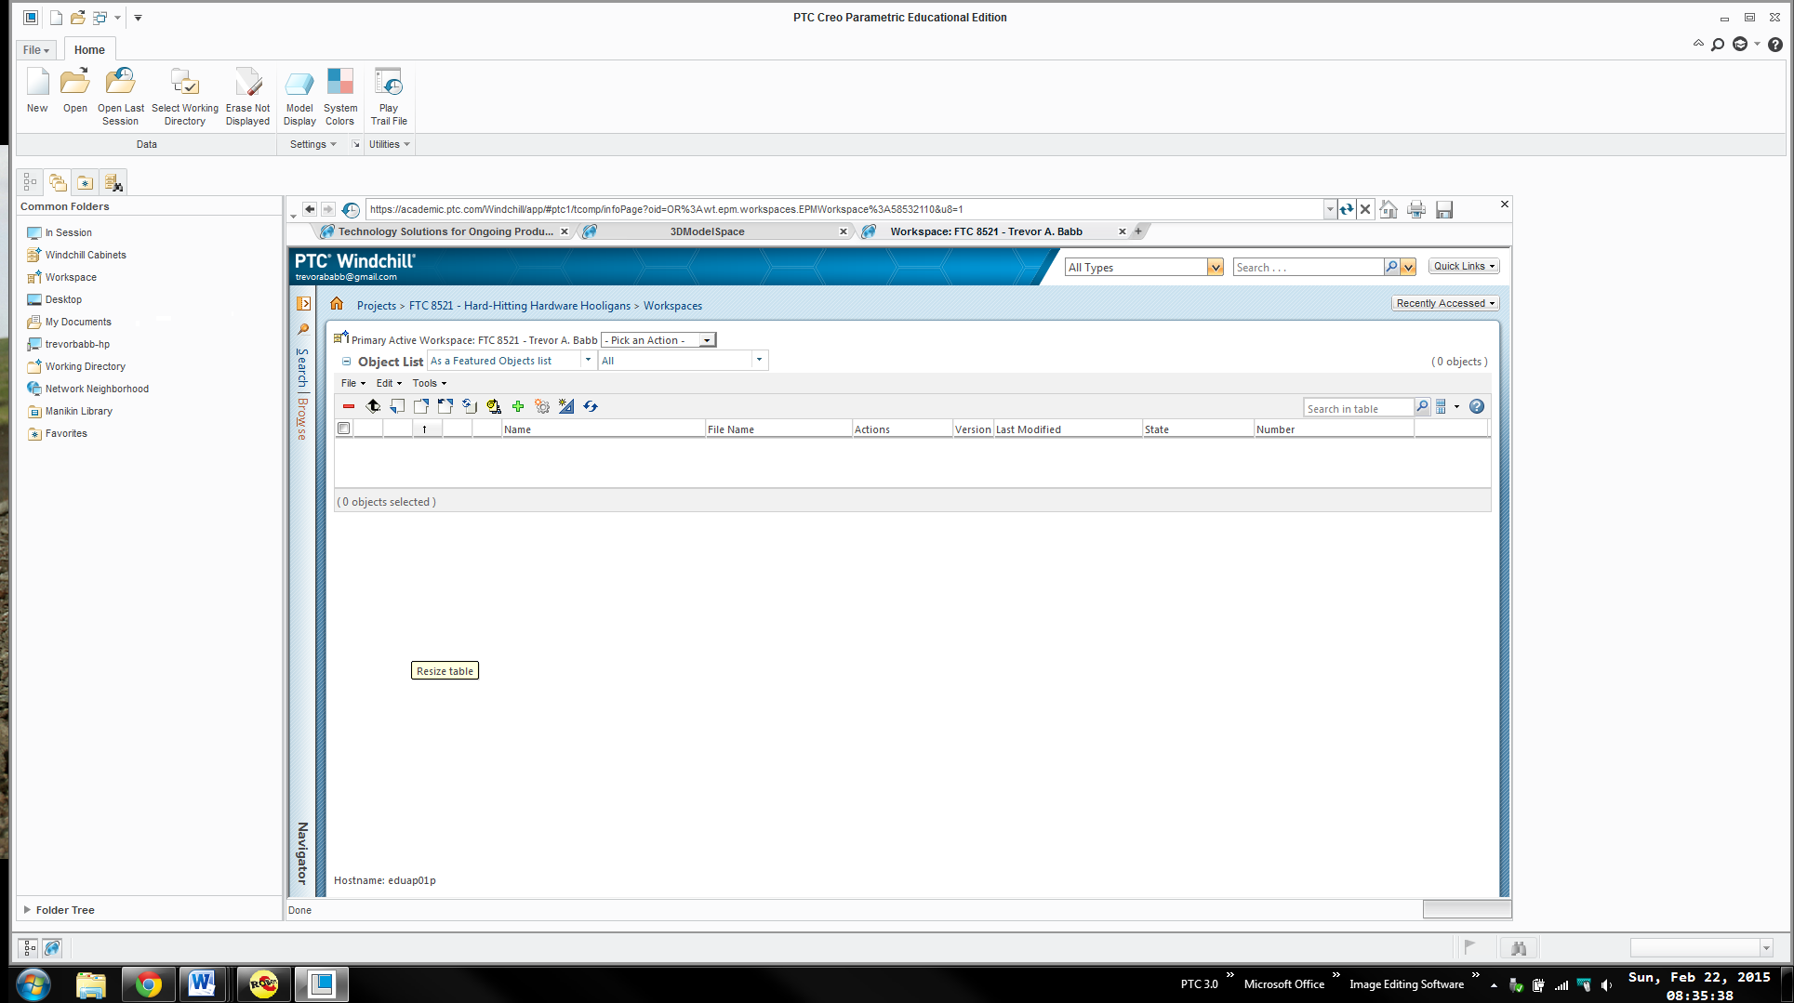Click the browser refresh icon
Screen dimensions: 1794x1003
[1347, 209]
